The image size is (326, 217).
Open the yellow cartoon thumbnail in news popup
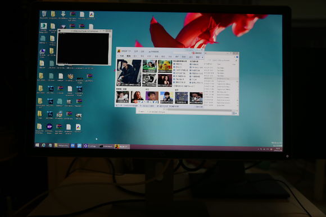(165, 66)
